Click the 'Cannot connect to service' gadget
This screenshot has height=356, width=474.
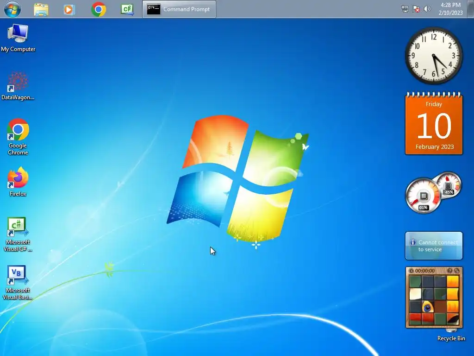point(434,246)
